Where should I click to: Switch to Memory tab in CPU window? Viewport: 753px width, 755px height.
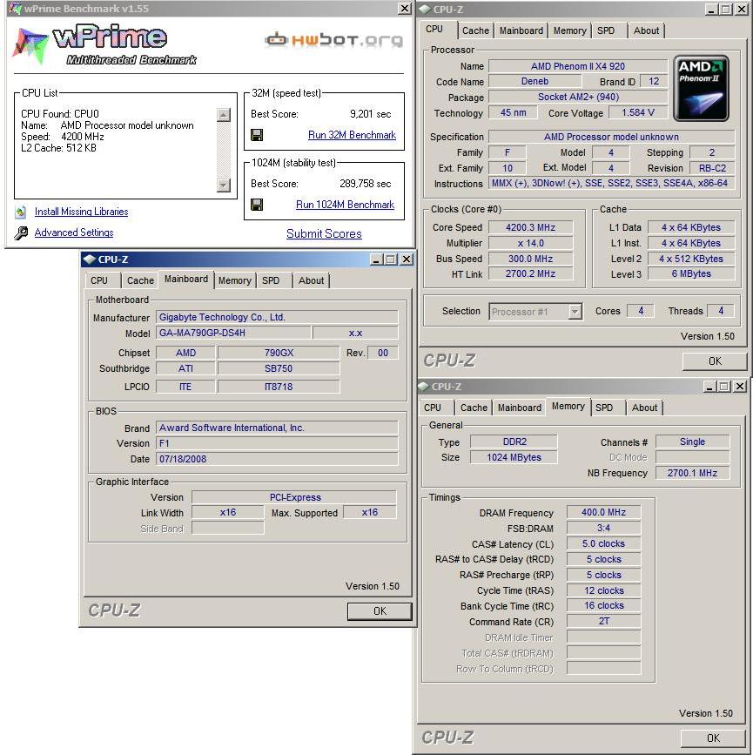pyautogui.click(x=569, y=30)
